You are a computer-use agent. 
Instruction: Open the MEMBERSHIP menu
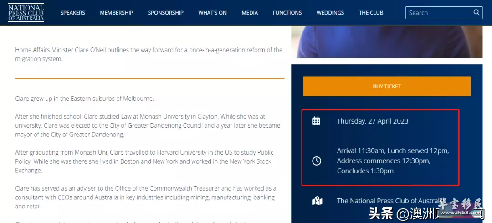(117, 13)
